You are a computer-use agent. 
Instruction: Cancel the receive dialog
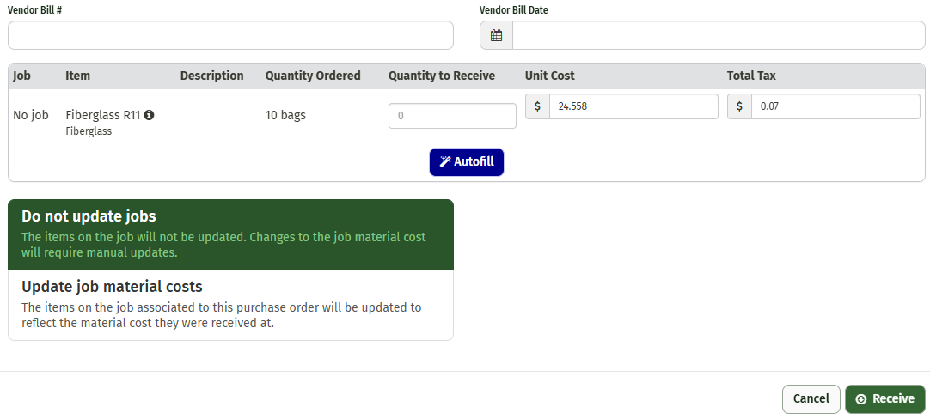pos(811,399)
